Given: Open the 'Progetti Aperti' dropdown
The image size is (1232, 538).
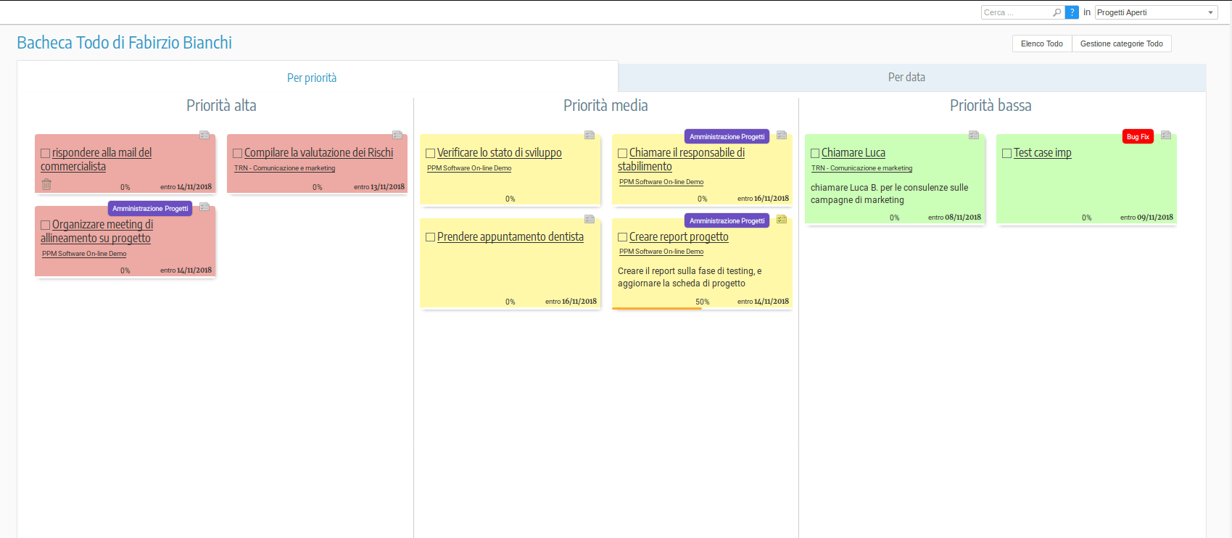Looking at the screenshot, I should click(1156, 12).
